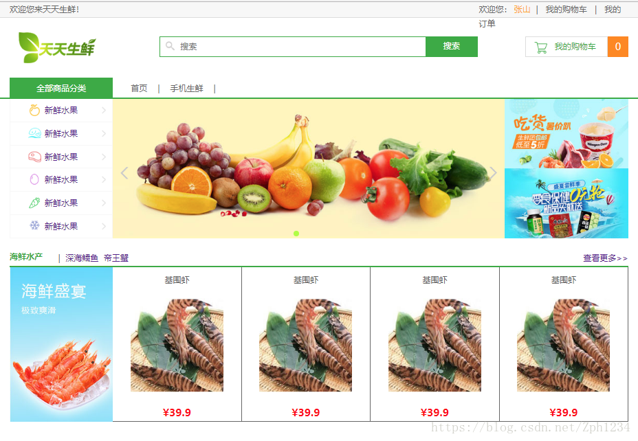Click the magnifier icon in search box
This screenshot has height=441, width=638.
tap(170, 46)
